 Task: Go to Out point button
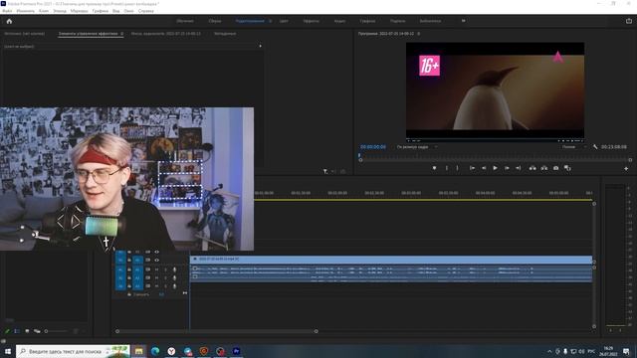click(x=518, y=168)
